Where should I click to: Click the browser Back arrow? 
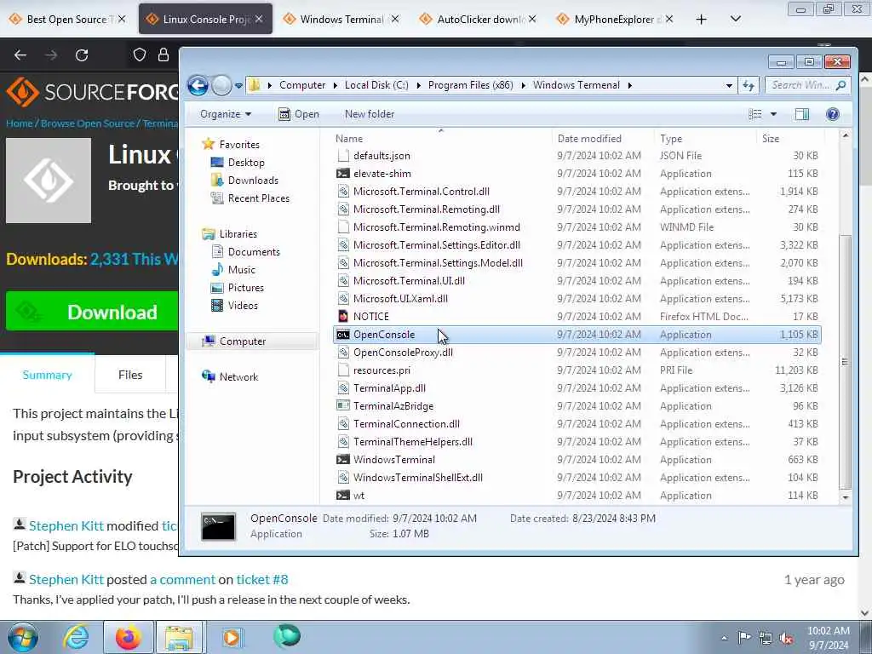click(20, 55)
